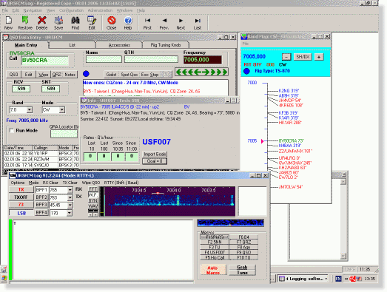Image resolution: width=387 pixels, height=292 pixels.
Task: Open the Configuration menu
Action: [x=71, y=10]
